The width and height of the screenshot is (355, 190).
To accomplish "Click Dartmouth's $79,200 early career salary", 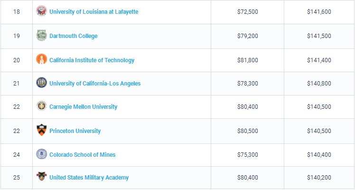I will [x=248, y=36].
